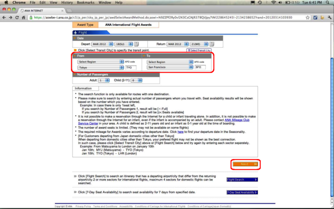The height and width of the screenshot is (209, 334).
Task: Open the Edit menu
Action: pyautogui.click(x=42, y=2)
